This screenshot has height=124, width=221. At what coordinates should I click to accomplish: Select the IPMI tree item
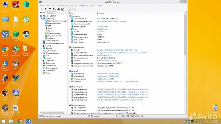point(48,28)
